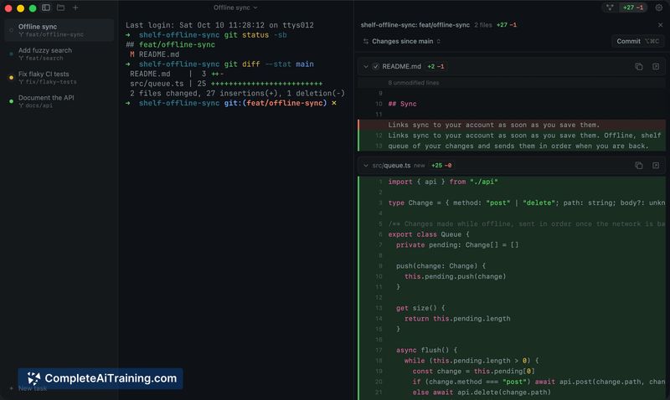Collapse the src/queue.ts diff section

tap(366, 166)
